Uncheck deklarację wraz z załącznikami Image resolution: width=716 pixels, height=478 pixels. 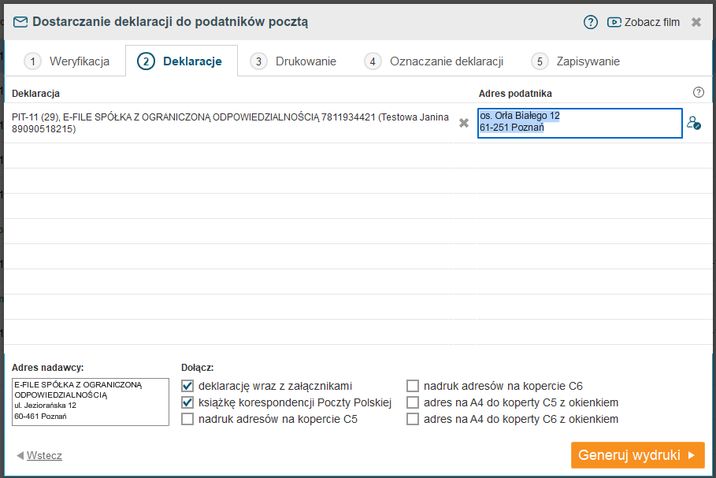[x=187, y=386]
